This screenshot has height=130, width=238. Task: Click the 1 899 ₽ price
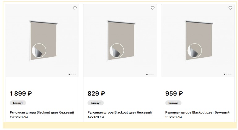tap(21, 94)
